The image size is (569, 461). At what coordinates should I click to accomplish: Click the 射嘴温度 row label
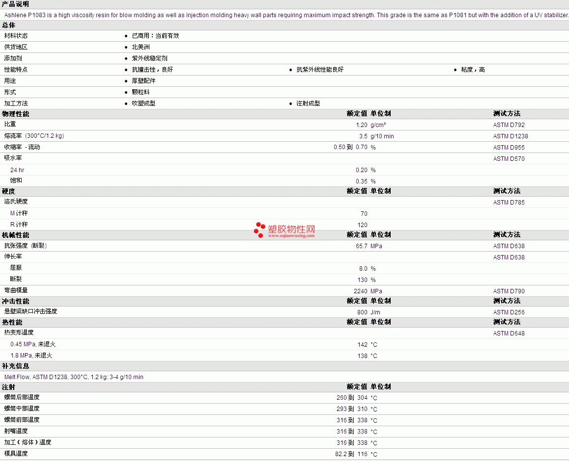coord(16,431)
